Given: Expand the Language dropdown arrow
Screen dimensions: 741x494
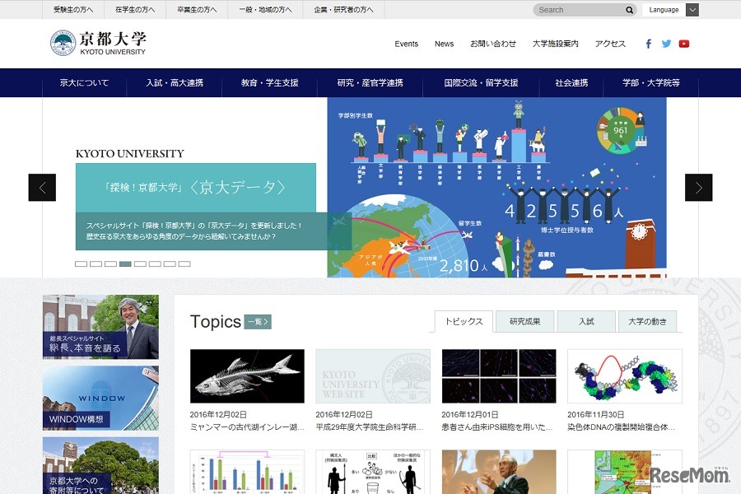Looking at the screenshot, I should pyautogui.click(x=692, y=10).
